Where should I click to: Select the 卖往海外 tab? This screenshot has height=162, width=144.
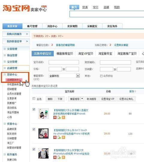click(x=112, y=26)
